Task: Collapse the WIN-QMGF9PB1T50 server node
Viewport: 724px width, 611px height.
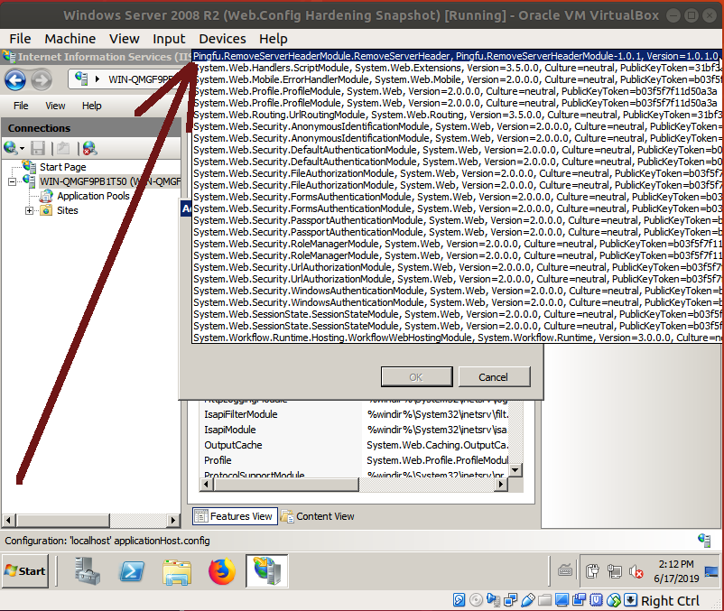Action: click(12, 181)
